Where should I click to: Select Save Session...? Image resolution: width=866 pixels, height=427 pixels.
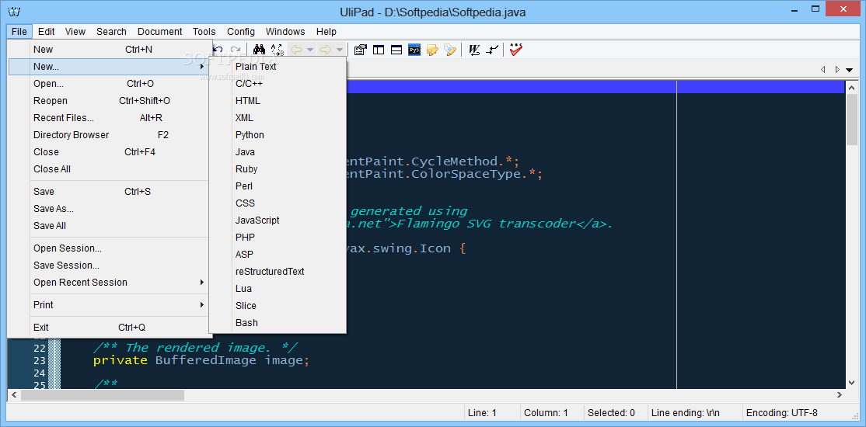[x=109, y=266]
